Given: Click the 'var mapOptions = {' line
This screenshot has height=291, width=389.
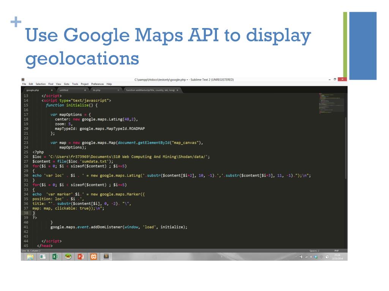Looking at the screenshot, I should tap(71, 114).
